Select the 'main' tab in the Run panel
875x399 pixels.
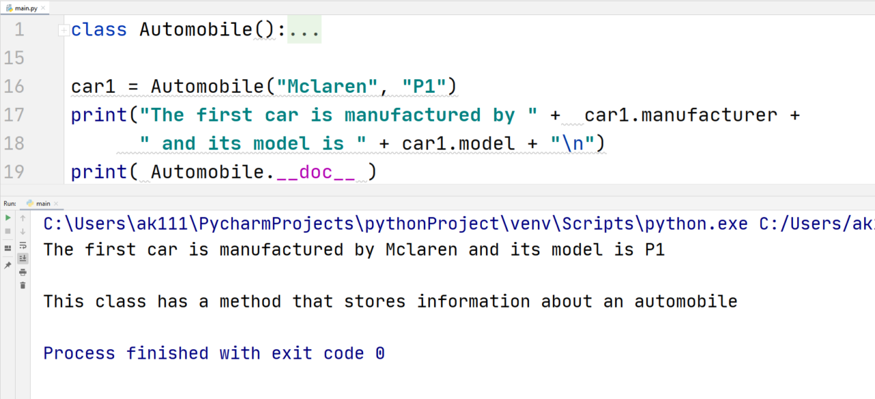click(43, 203)
